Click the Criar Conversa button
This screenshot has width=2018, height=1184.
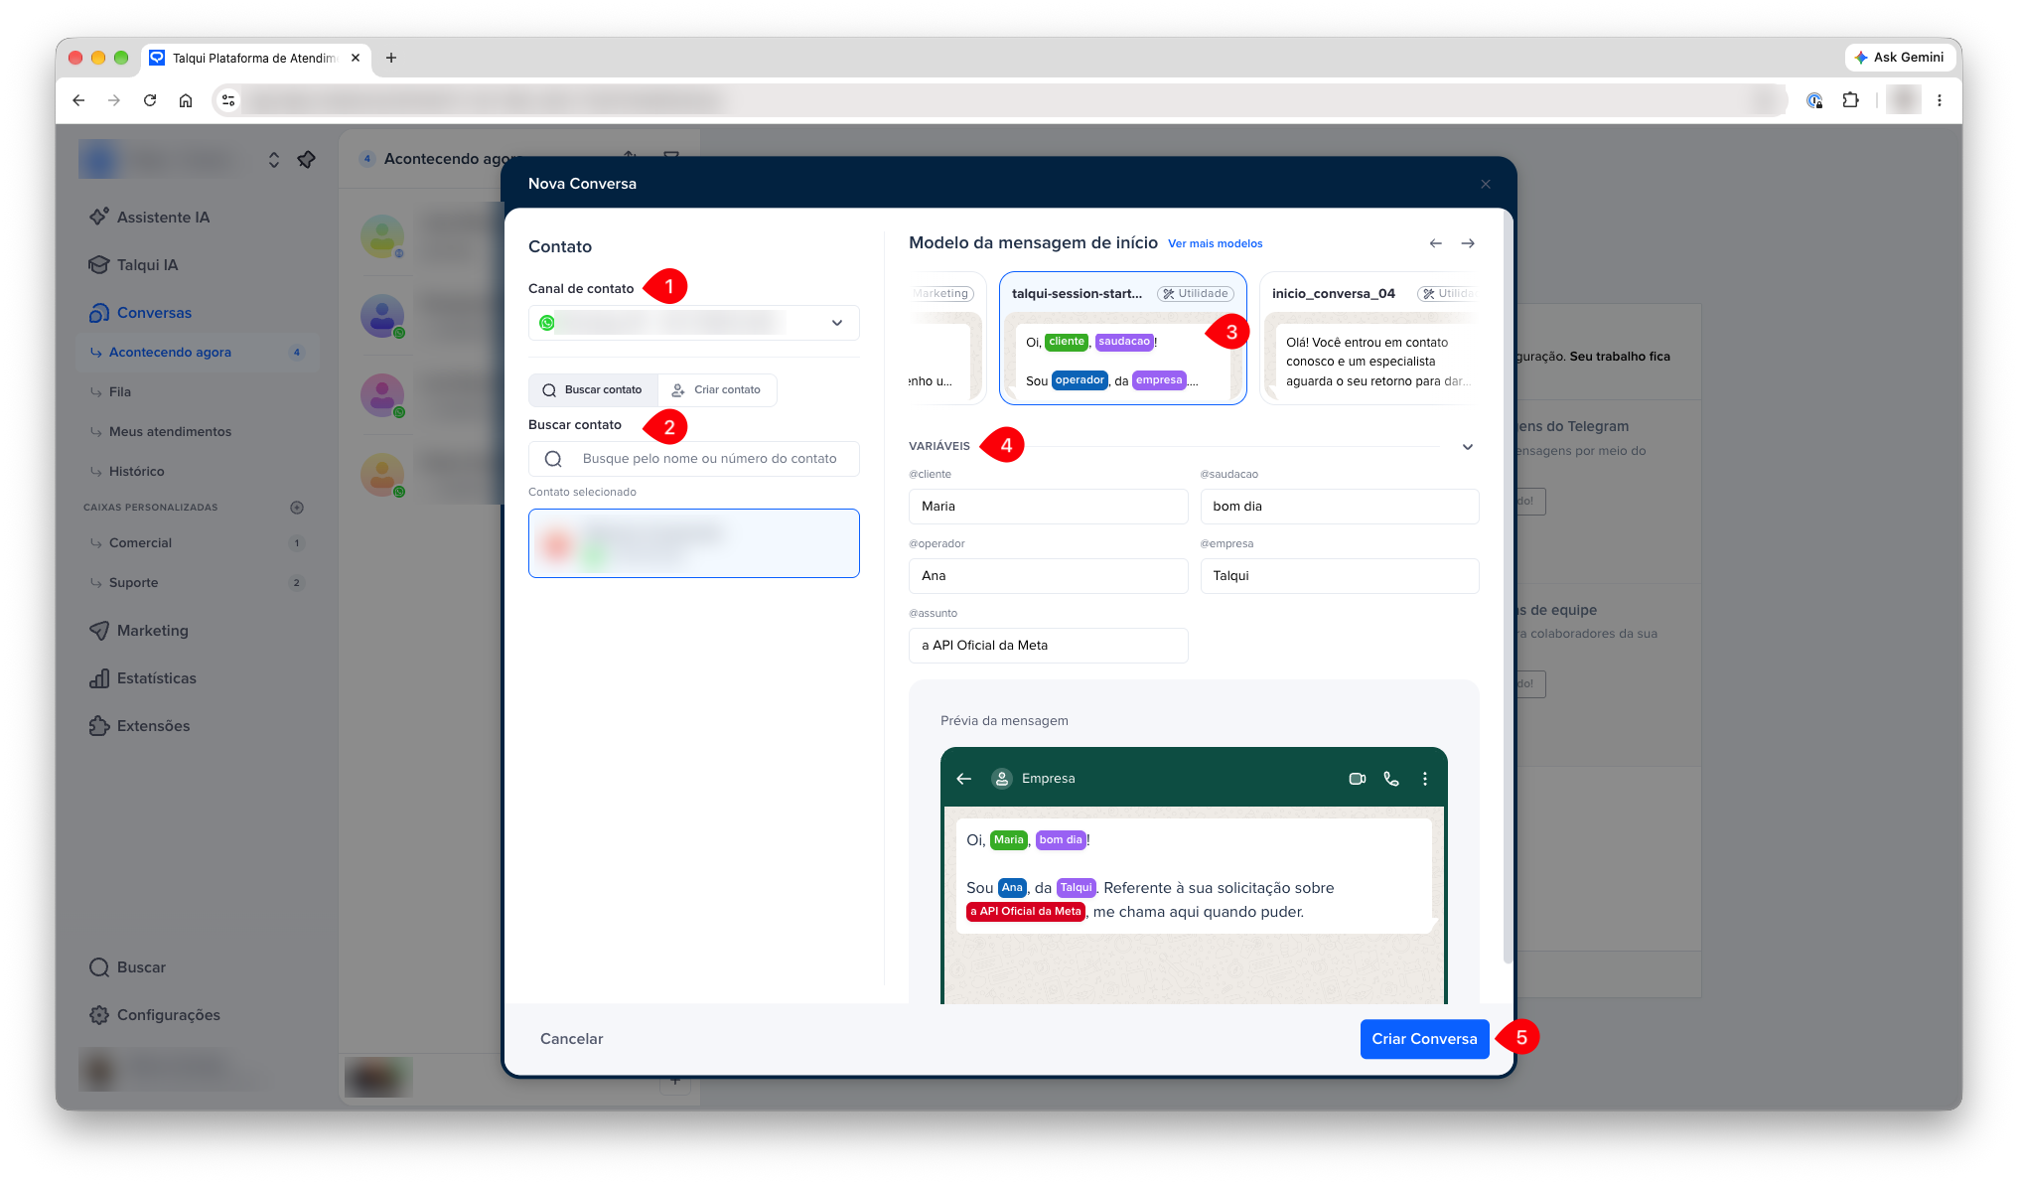(1424, 1039)
